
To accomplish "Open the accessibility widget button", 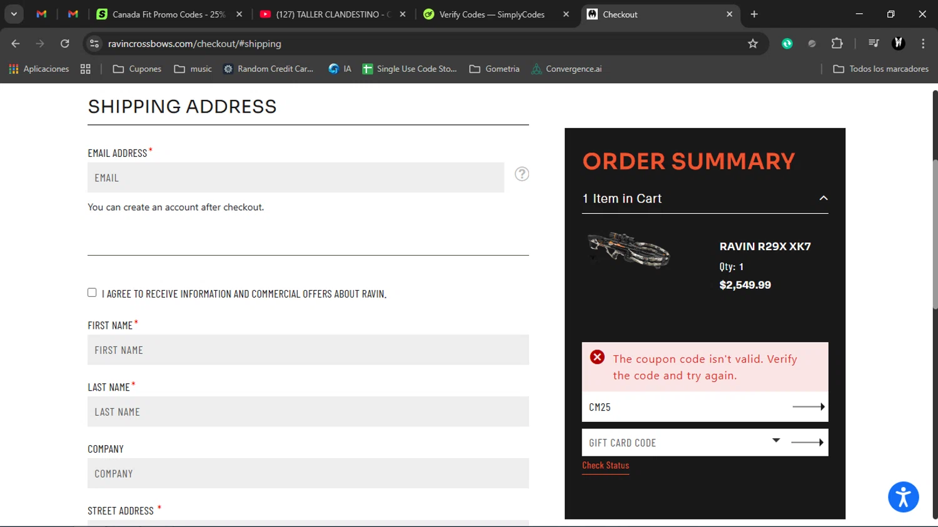I will 903,497.
